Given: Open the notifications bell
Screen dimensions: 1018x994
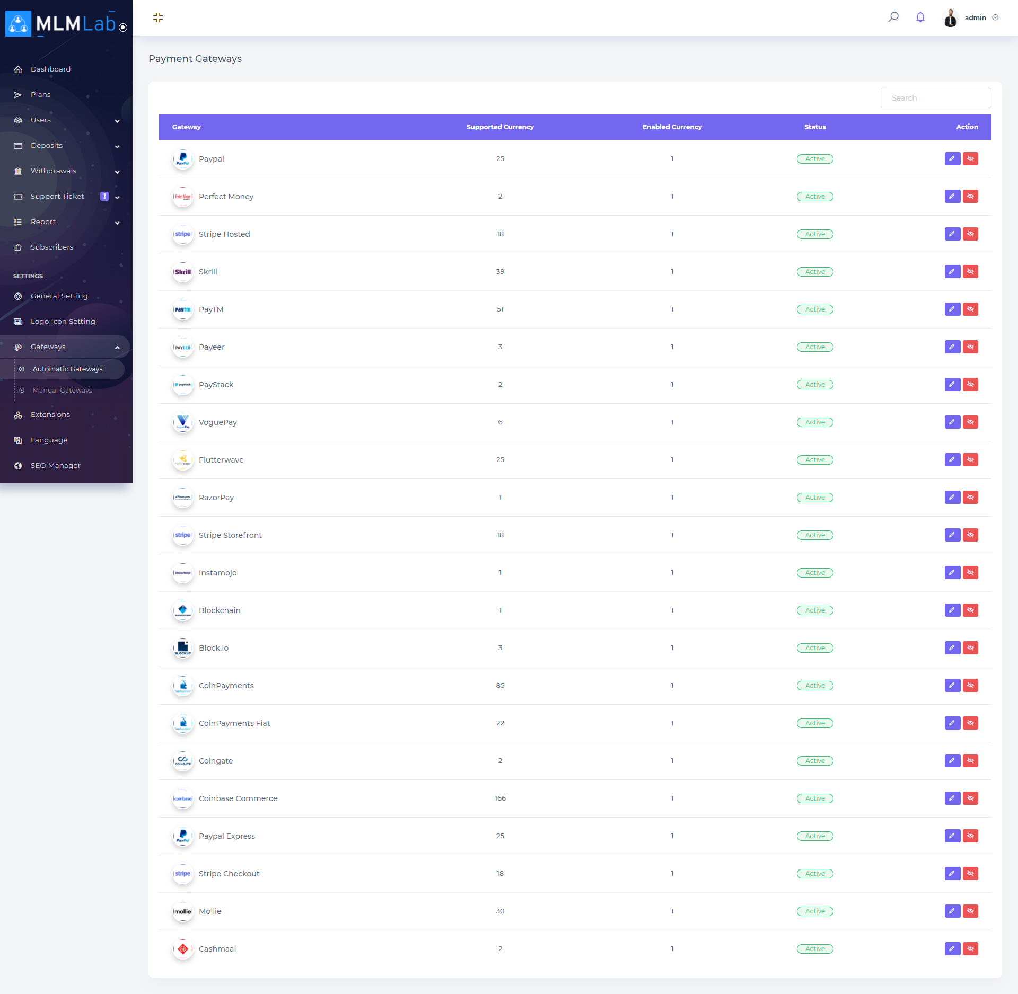Looking at the screenshot, I should 920,17.
